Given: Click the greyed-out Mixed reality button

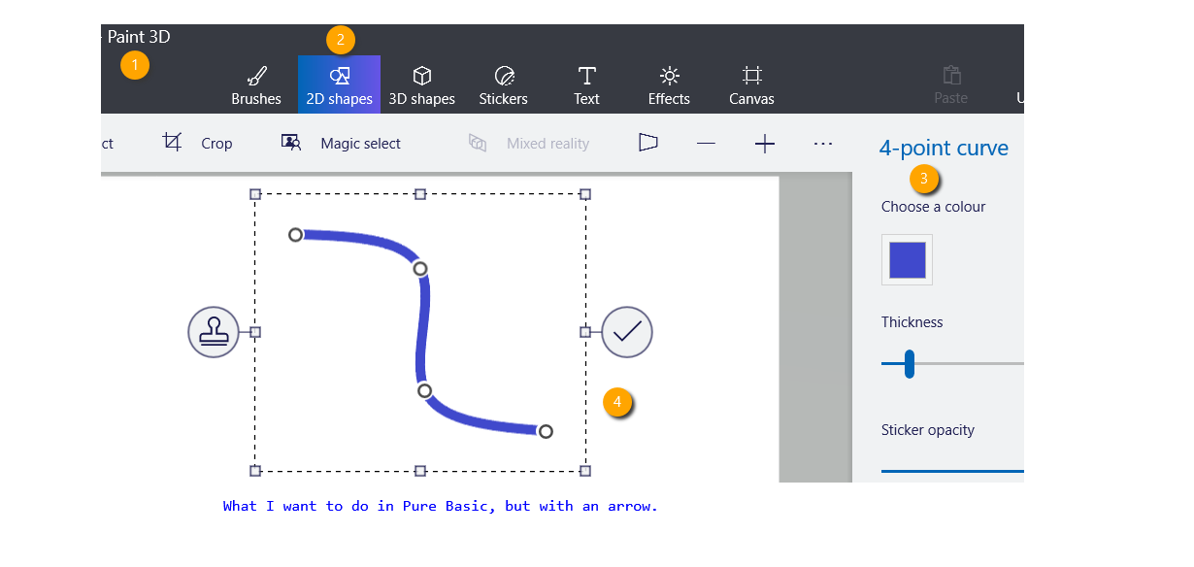Looking at the screenshot, I should [529, 143].
